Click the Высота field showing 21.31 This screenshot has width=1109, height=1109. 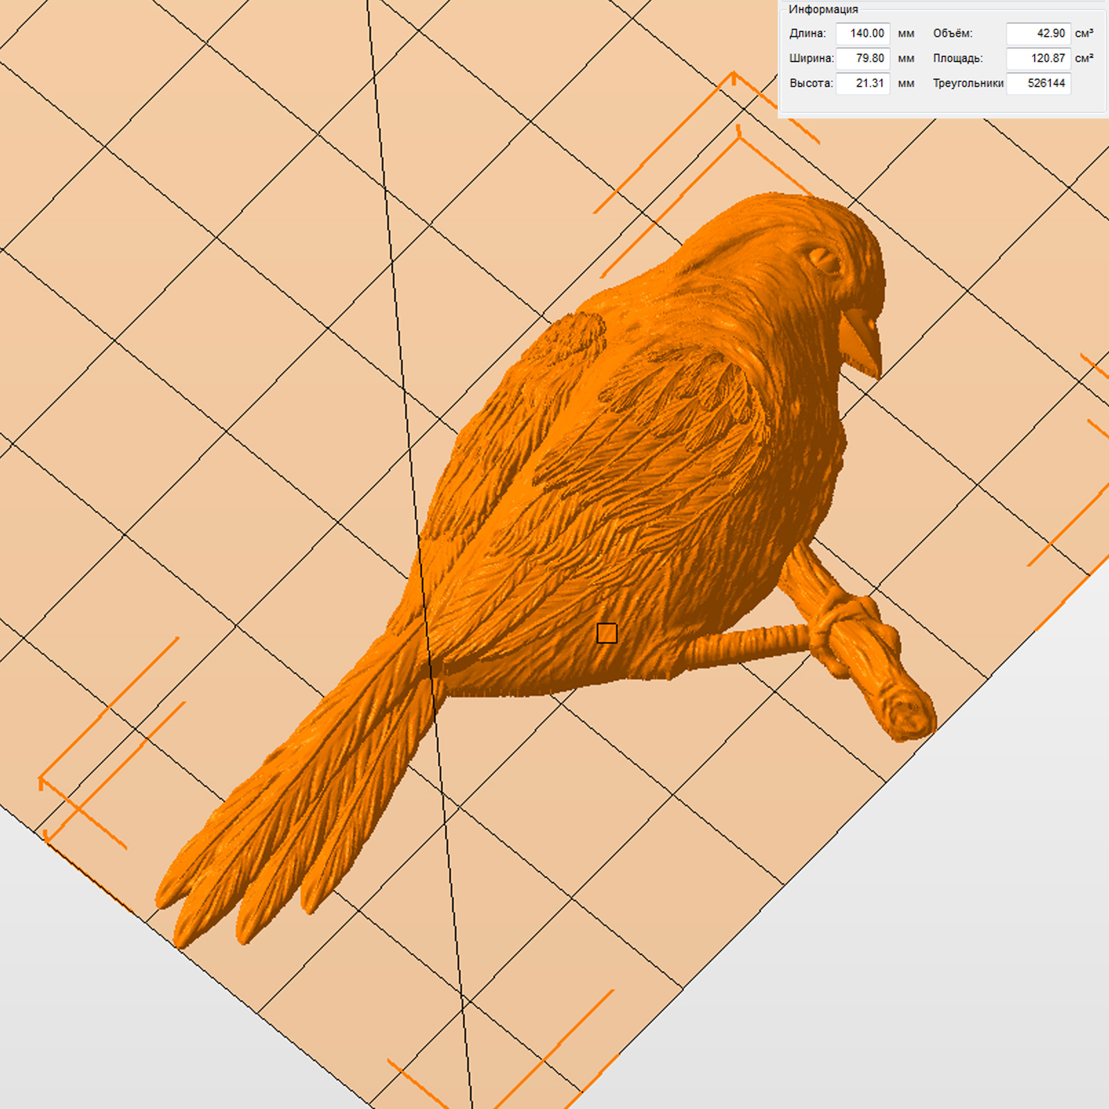[x=863, y=83]
